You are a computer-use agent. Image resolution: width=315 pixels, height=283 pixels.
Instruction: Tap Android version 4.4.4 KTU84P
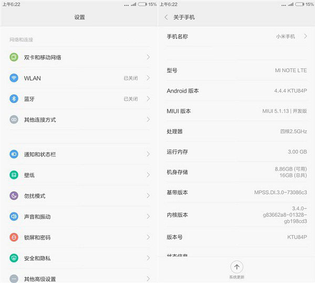290,91
